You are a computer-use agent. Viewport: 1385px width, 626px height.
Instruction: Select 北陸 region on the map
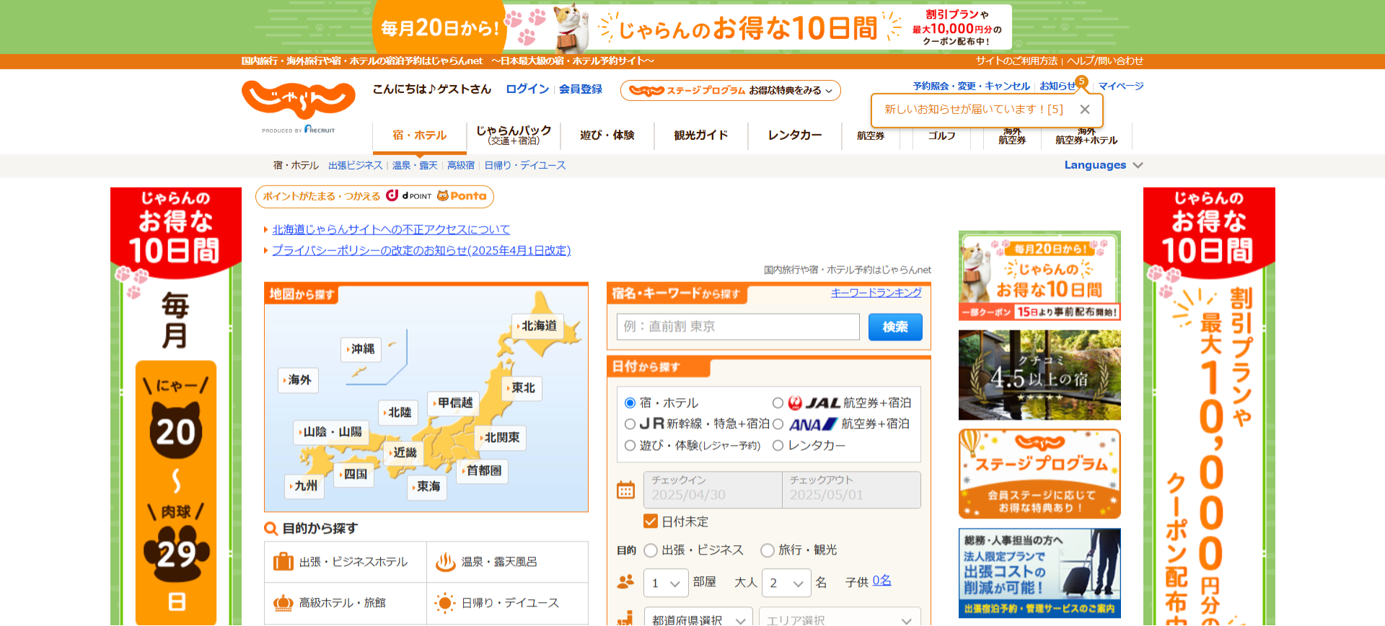pyautogui.click(x=398, y=413)
